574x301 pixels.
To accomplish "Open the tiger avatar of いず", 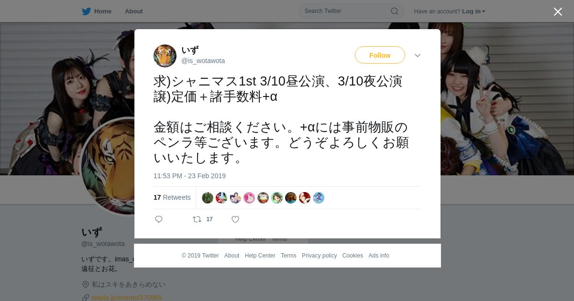I will pos(165,56).
